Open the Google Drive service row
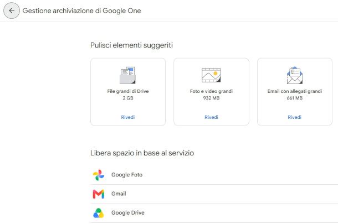Image resolution: width=338 pixels, height=224 pixels. (214, 213)
